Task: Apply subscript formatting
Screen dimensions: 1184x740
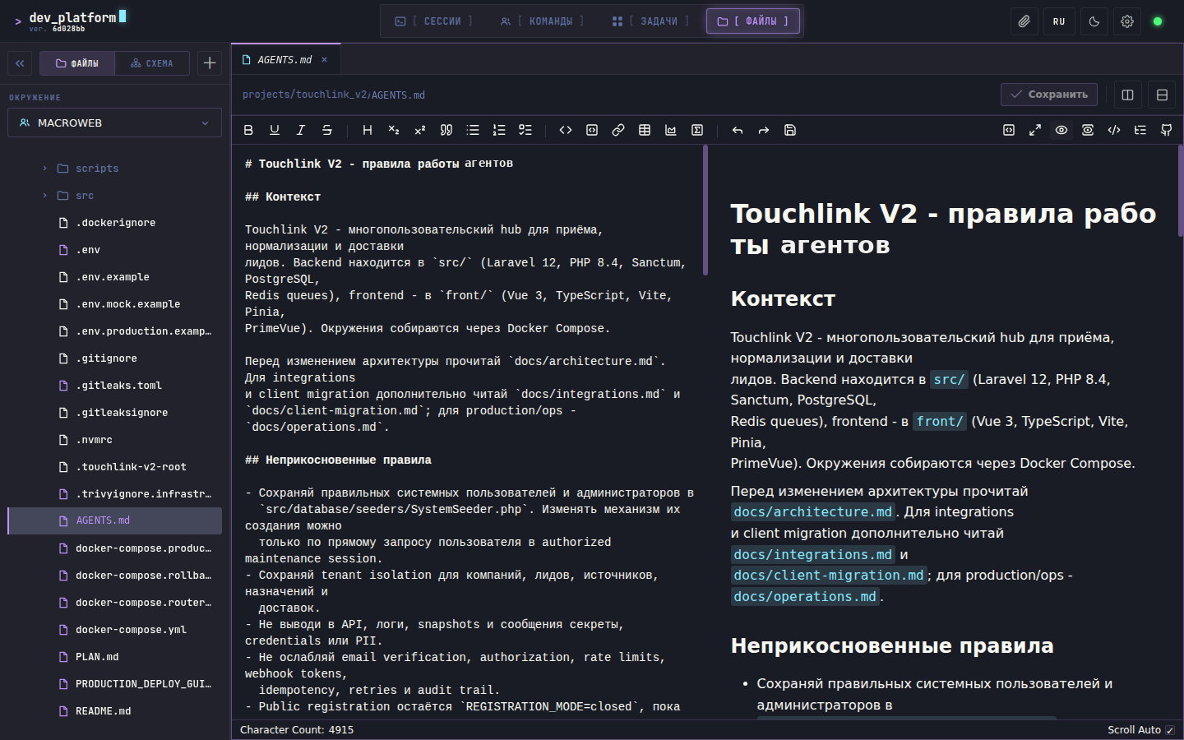Action: tap(394, 130)
